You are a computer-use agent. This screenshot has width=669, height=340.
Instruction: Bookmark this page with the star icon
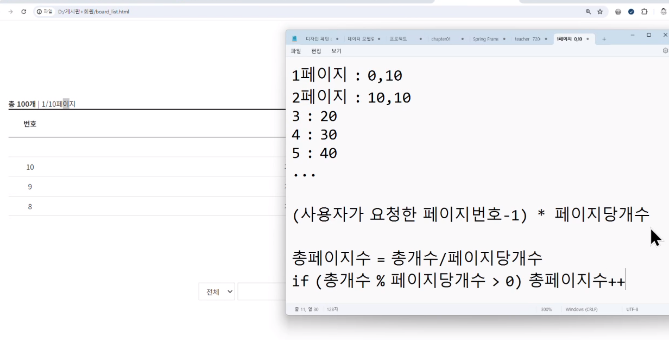click(x=600, y=12)
